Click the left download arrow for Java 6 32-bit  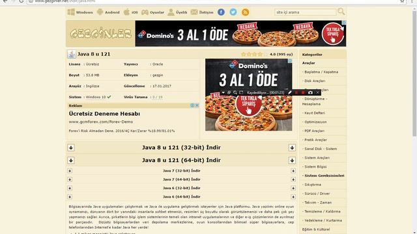tap(70, 188)
